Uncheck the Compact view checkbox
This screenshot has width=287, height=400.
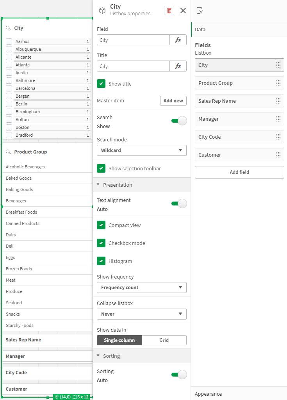(101, 225)
